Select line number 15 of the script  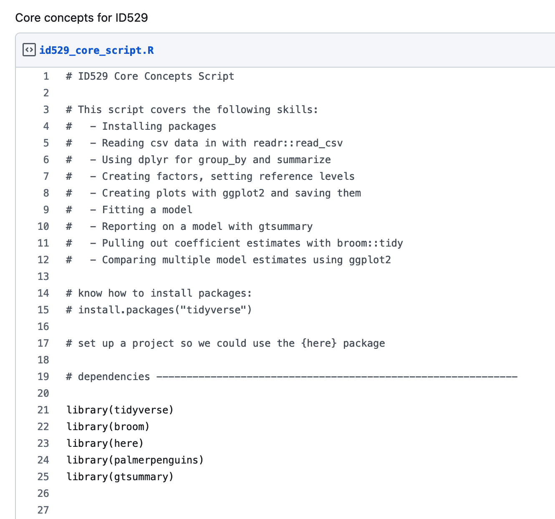[x=43, y=310]
